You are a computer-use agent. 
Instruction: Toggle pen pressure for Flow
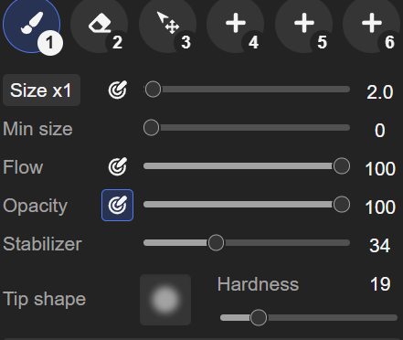(x=117, y=166)
